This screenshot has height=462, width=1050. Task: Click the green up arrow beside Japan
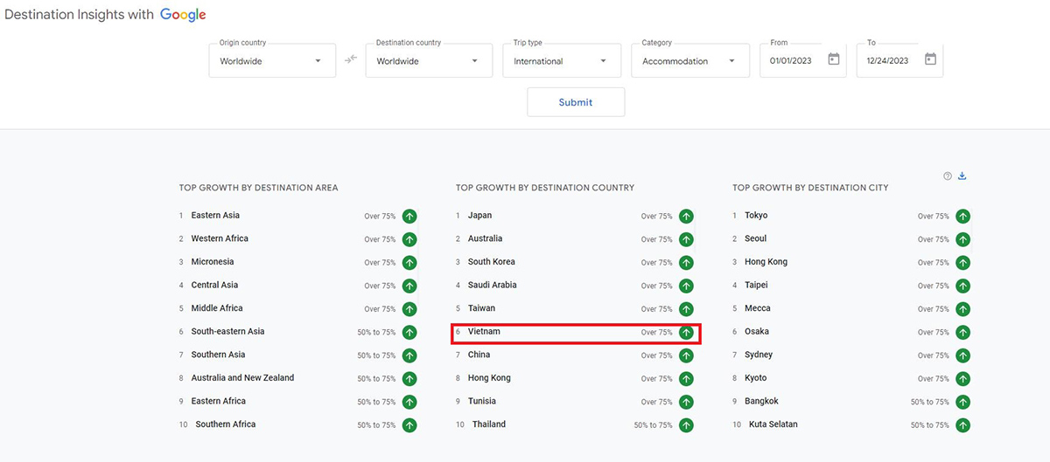686,217
